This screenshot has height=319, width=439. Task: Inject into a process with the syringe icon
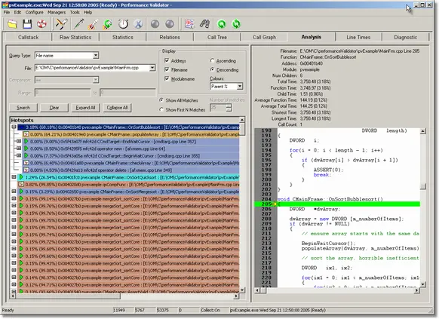(79, 24)
